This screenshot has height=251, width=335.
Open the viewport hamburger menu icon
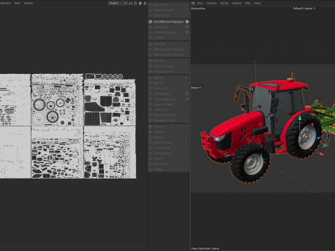pos(193,3)
